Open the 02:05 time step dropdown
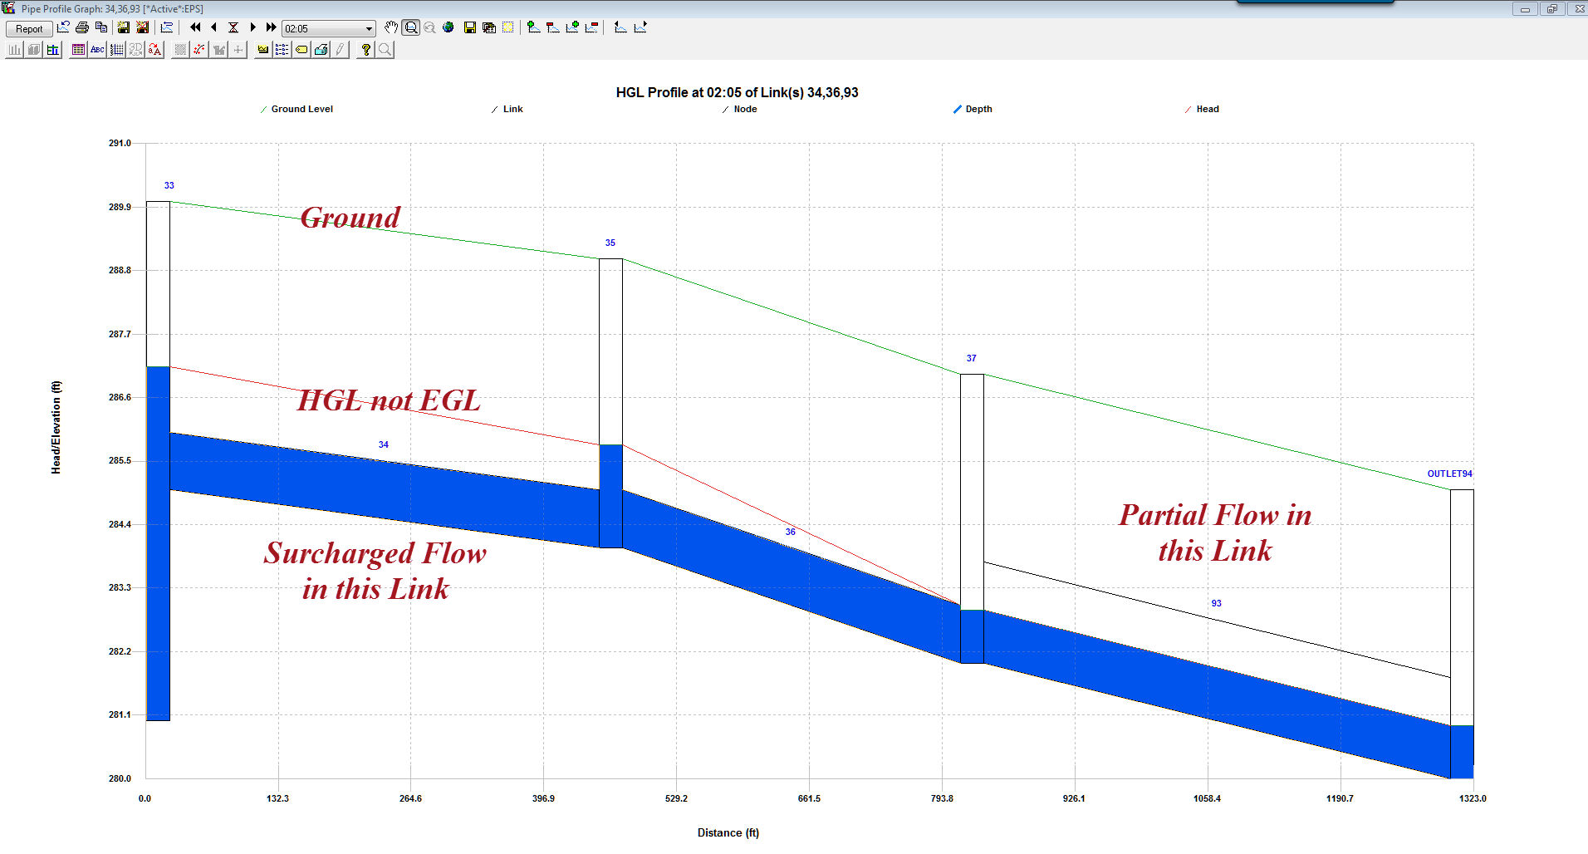 [x=369, y=27]
